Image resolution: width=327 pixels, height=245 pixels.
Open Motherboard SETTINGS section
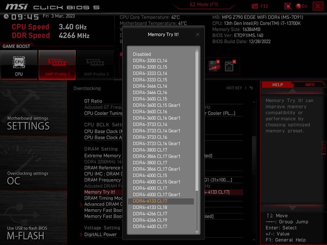pos(33,108)
